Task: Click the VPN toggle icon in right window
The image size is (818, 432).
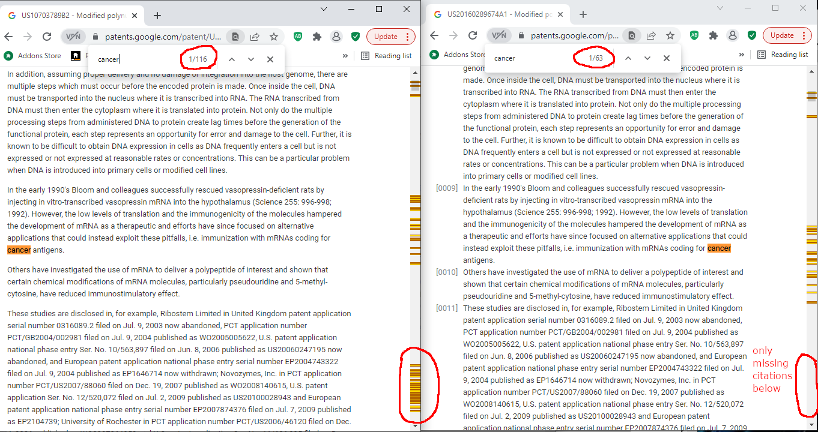Action: pyautogui.click(x=498, y=35)
